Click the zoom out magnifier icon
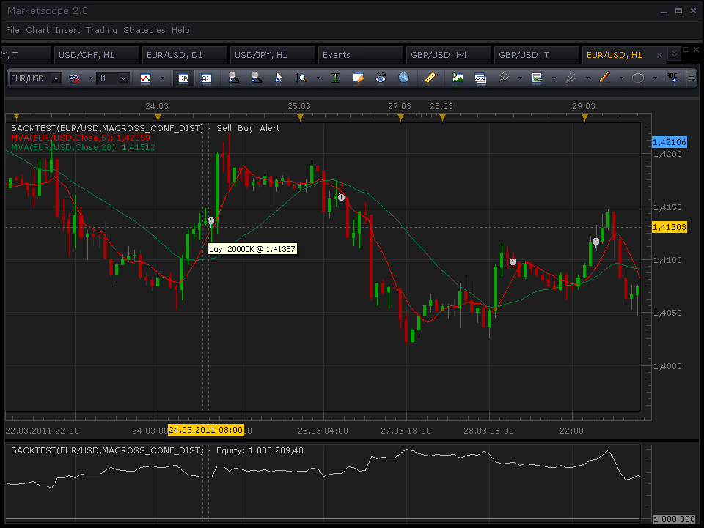Screen dimensions: 704x528 click(257, 78)
